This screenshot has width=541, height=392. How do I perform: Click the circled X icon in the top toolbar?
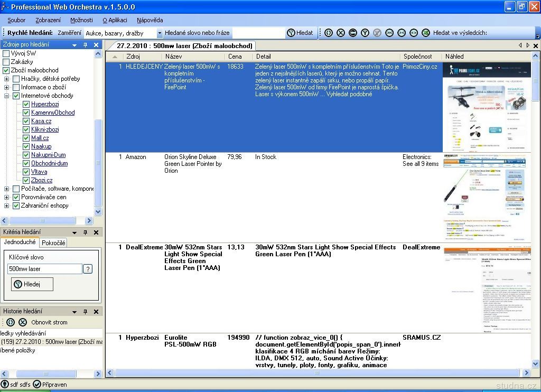[x=341, y=33]
